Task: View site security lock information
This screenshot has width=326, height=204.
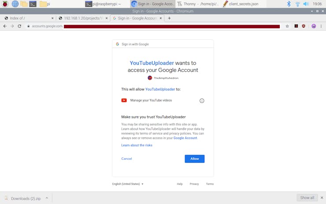Action: (29, 26)
